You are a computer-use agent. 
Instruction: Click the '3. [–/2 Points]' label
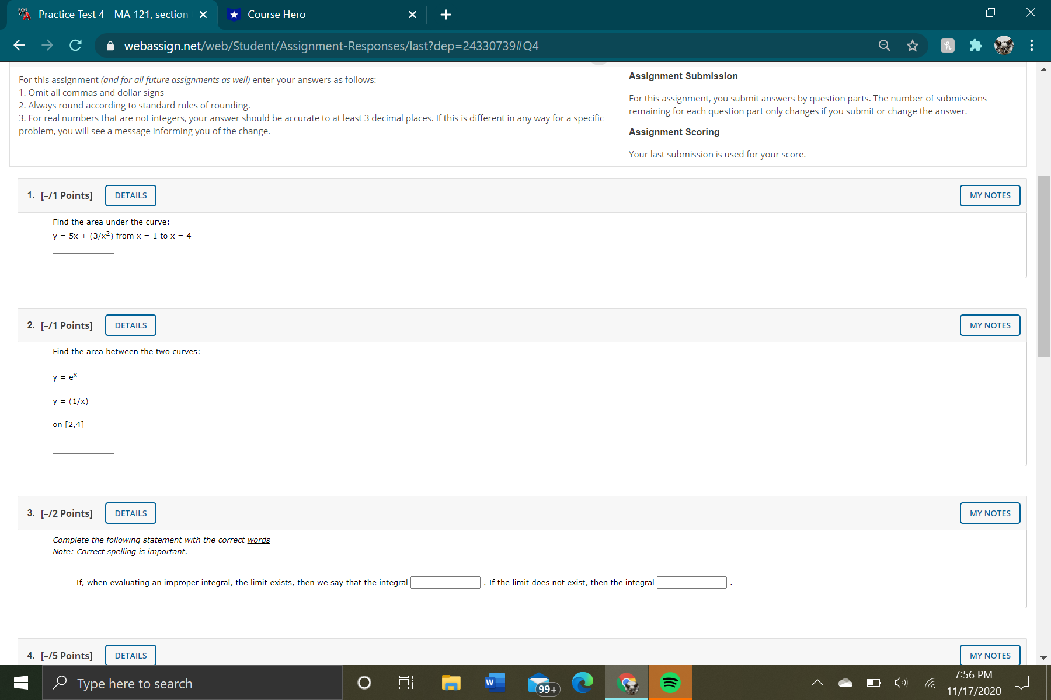60,513
